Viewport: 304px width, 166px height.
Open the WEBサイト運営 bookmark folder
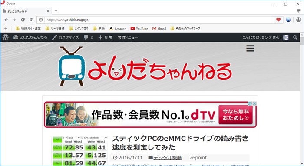28,29
